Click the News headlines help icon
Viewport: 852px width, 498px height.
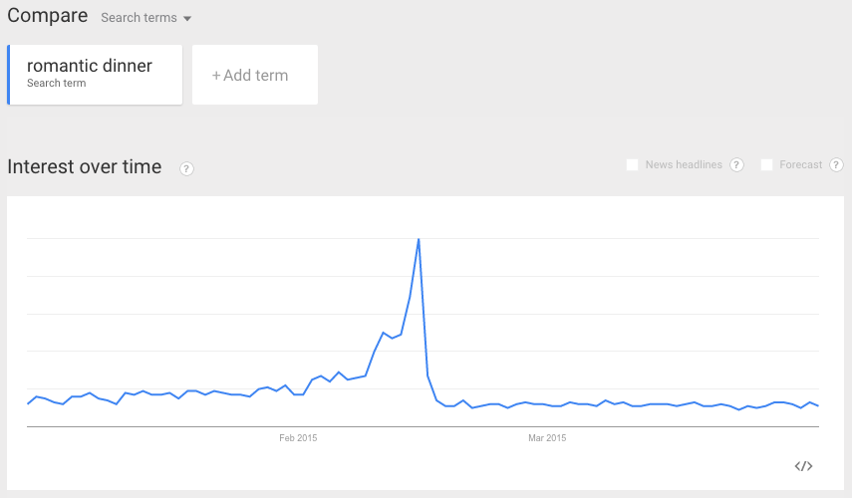736,164
